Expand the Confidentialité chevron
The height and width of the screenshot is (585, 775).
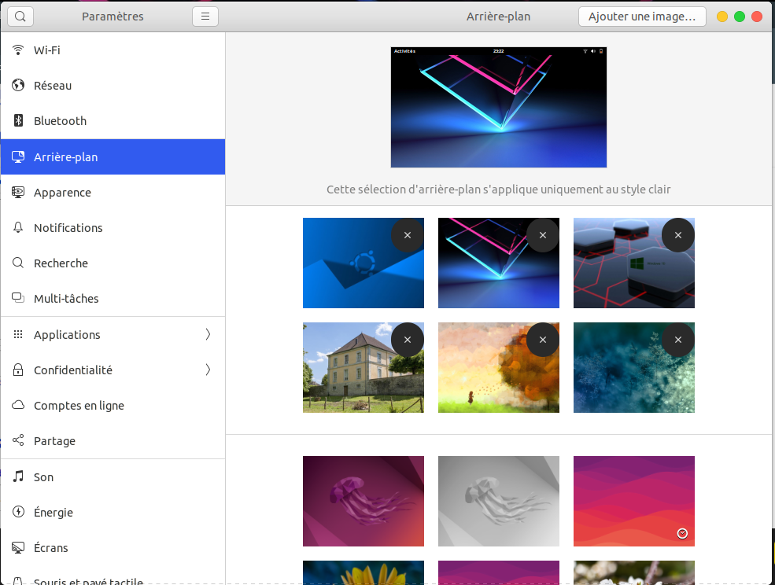(x=208, y=370)
